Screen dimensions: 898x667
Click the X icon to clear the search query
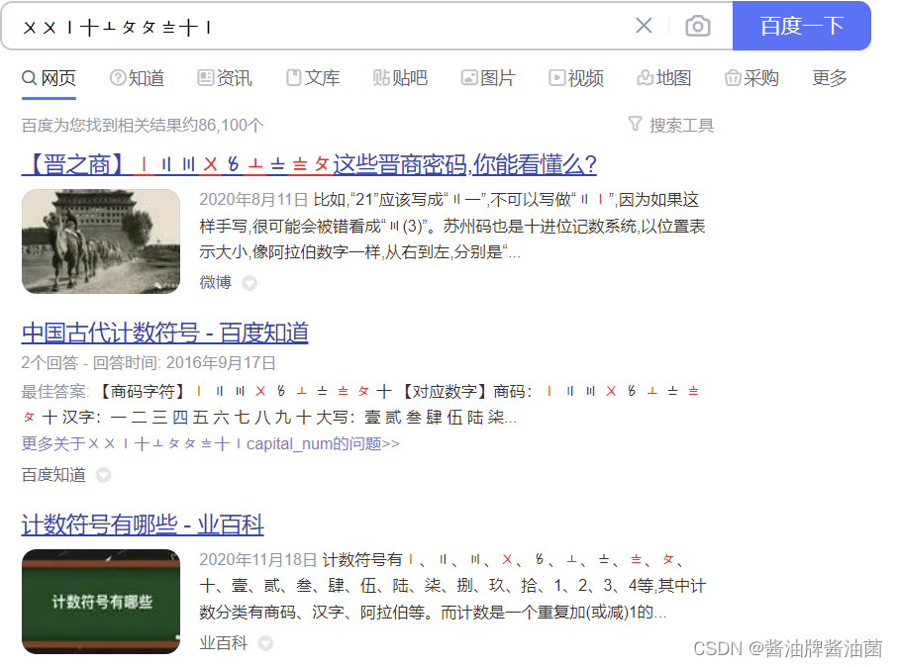[644, 26]
